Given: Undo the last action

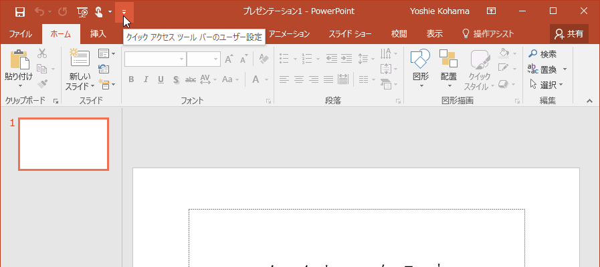Looking at the screenshot, I should pyautogui.click(x=39, y=12).
